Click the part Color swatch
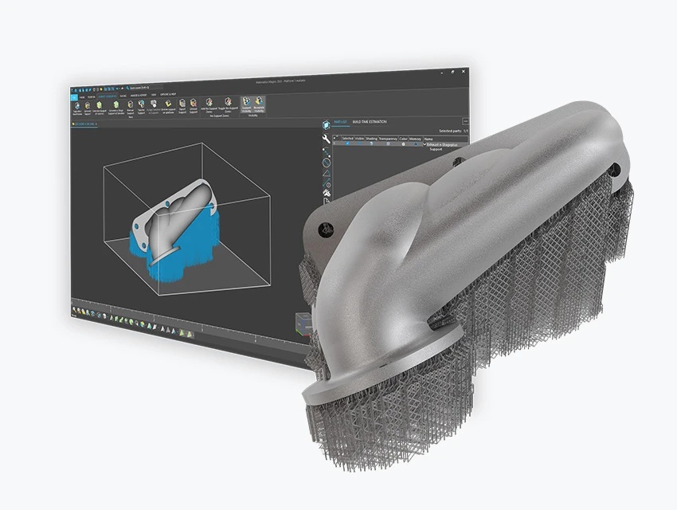The width and height of the screenshot is (677, 510). pyautogui.click(x=404, y=144)
